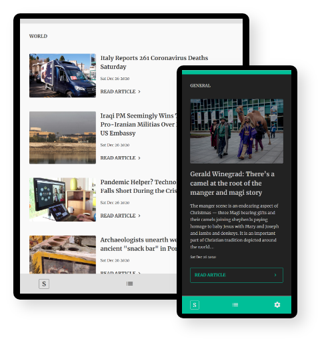This screenshot has height=345, width=324.
Task: Open settings gear in the phone's bottom bar
Action: [x=277, y=304]
